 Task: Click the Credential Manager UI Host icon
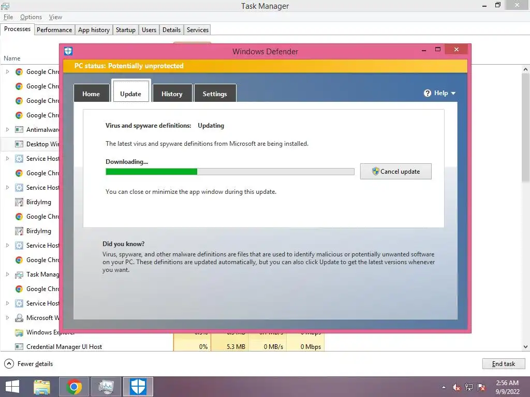click(19, 347)
